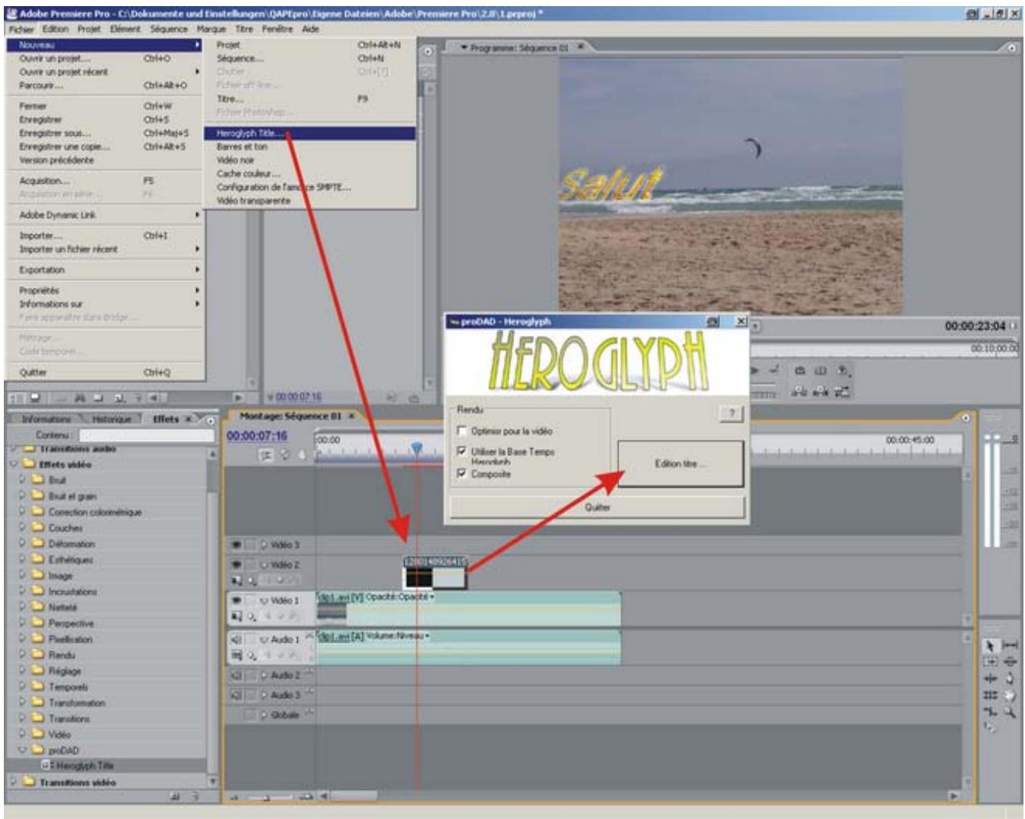The image size is (1025, 819).
Task: Select the Zoom magnifier tool
Action: point(1010,711)
